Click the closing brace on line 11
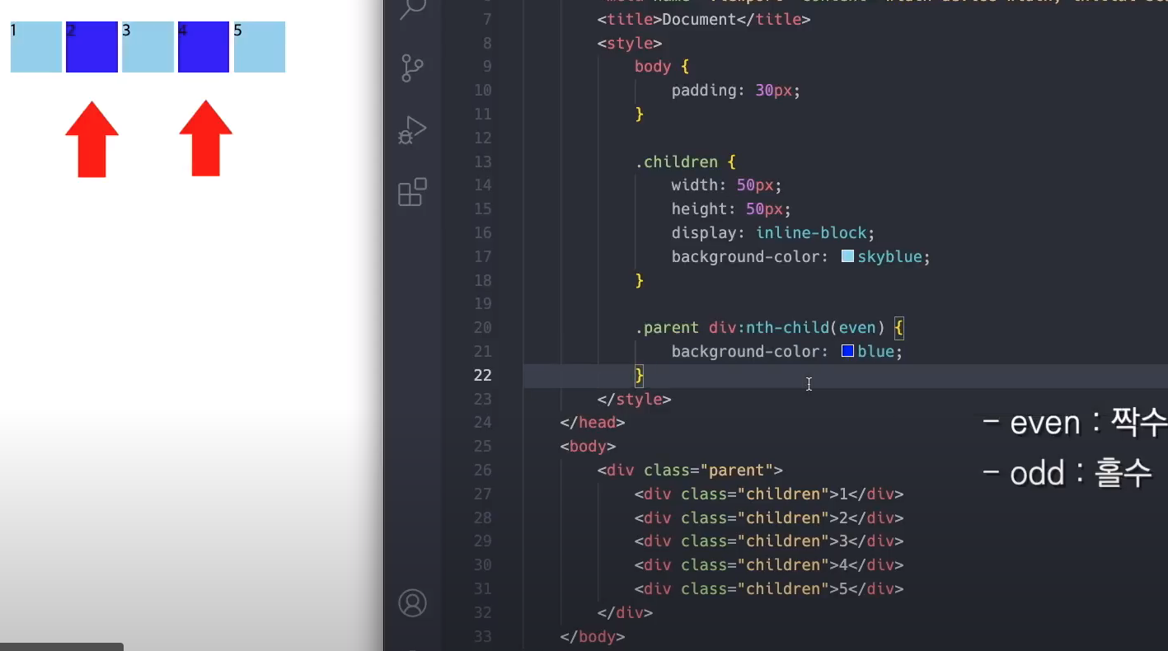The height and width of the screenshot is (651, 1168). coord(639,115)
